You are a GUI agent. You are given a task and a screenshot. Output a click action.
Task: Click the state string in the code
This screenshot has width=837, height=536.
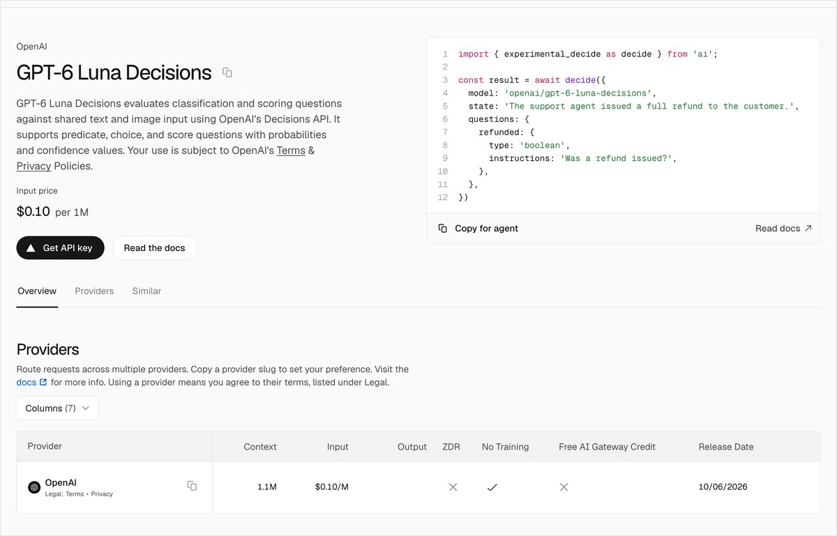click(649, 107)
